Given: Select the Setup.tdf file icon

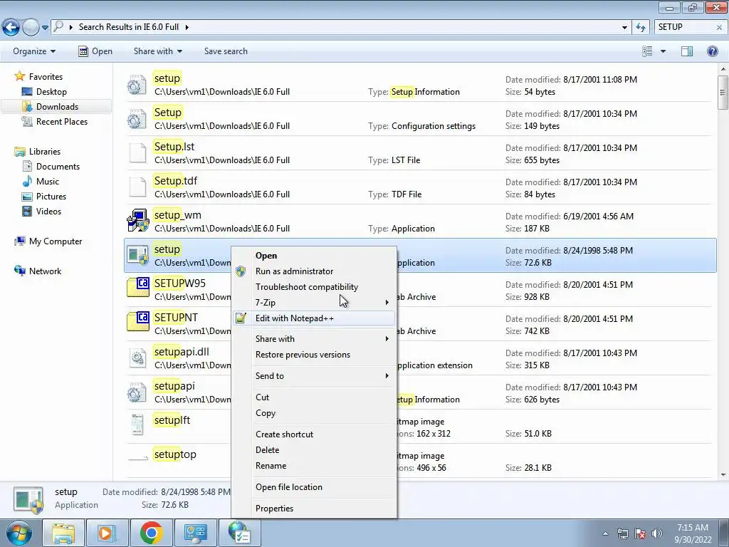Looking at the screenshot, I should (x=137, y=187).
